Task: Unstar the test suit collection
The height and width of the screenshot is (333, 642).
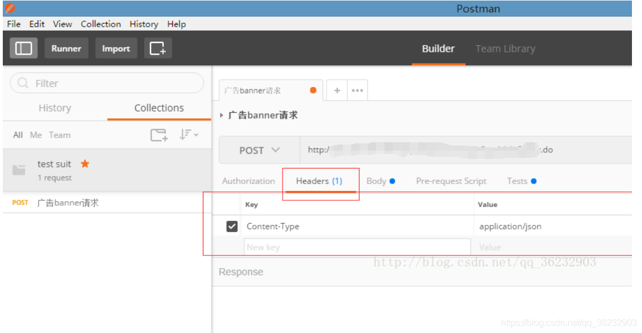Action: click(x=85, y=164)
